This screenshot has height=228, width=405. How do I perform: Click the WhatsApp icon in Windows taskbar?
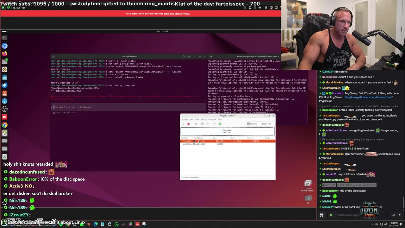click(116, 224)
